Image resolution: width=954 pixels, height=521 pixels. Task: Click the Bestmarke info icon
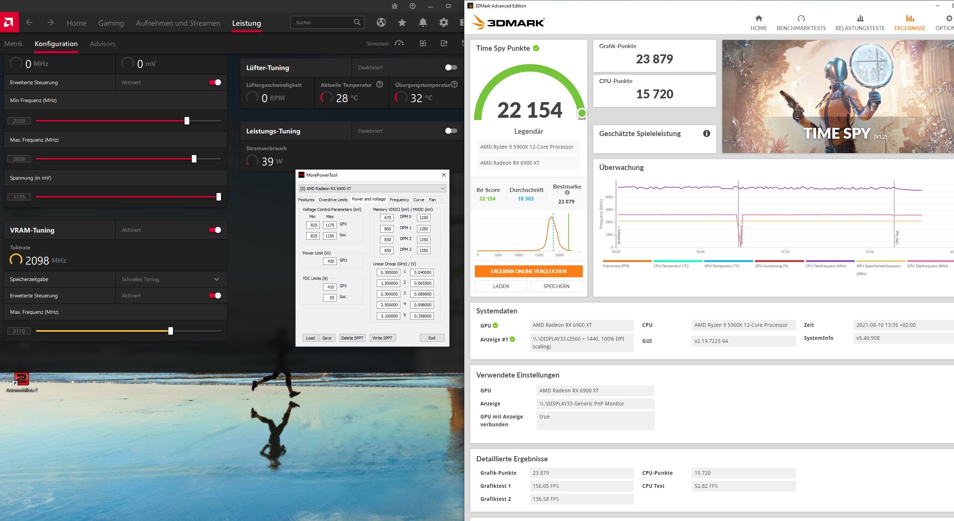[567, 193]
